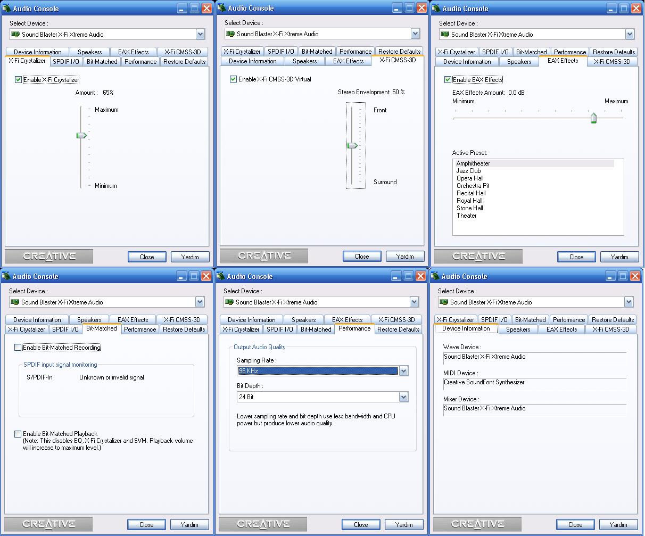
Task: Open the Sampling Rate dropdown showing 96 KHz
Action: (403, 371)
